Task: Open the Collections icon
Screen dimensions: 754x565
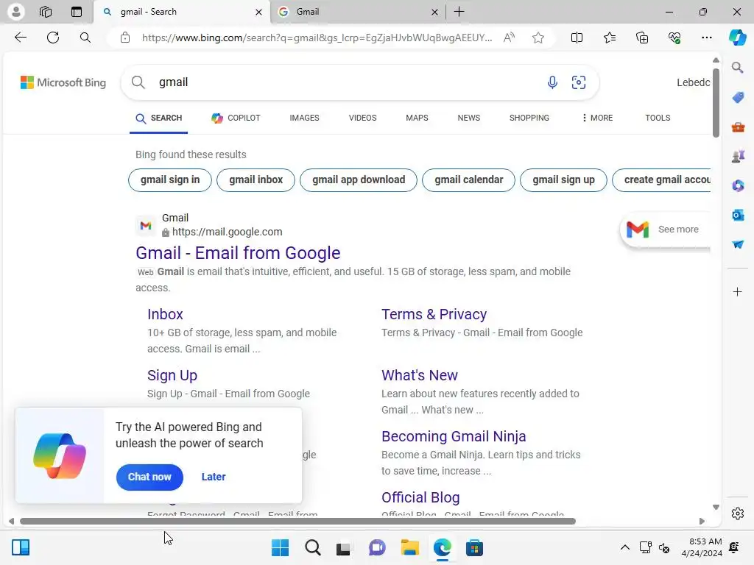Action: click(x=642, y=38)
